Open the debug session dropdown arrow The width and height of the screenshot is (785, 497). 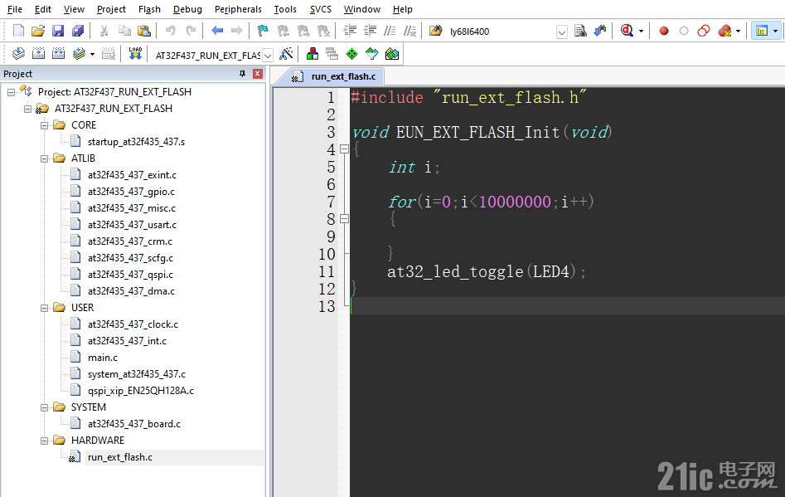[641, 31]
